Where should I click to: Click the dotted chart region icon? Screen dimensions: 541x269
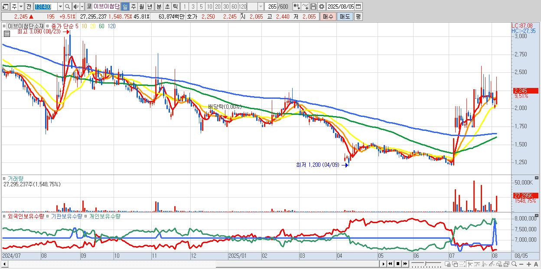click(463, 264)
